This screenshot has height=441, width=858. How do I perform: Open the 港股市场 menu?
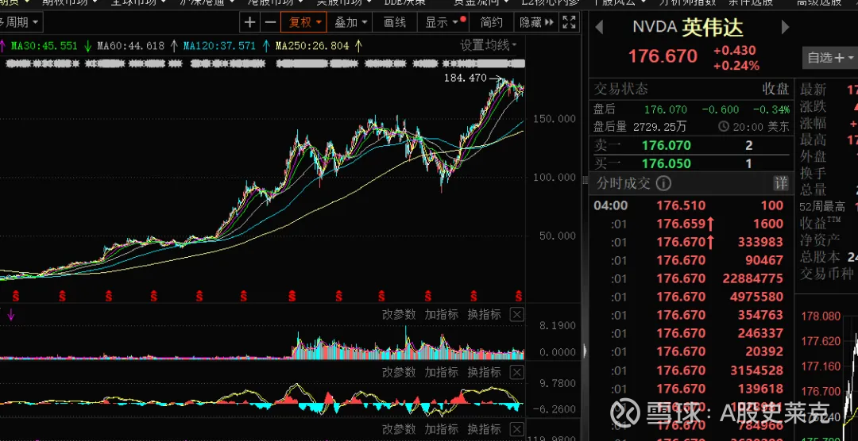275,2
